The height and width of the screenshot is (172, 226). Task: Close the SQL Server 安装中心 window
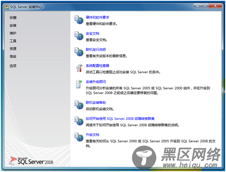tap(215, 6)
